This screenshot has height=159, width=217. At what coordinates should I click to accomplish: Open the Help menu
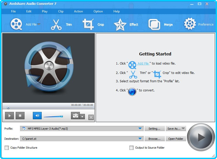coord(116,11)
